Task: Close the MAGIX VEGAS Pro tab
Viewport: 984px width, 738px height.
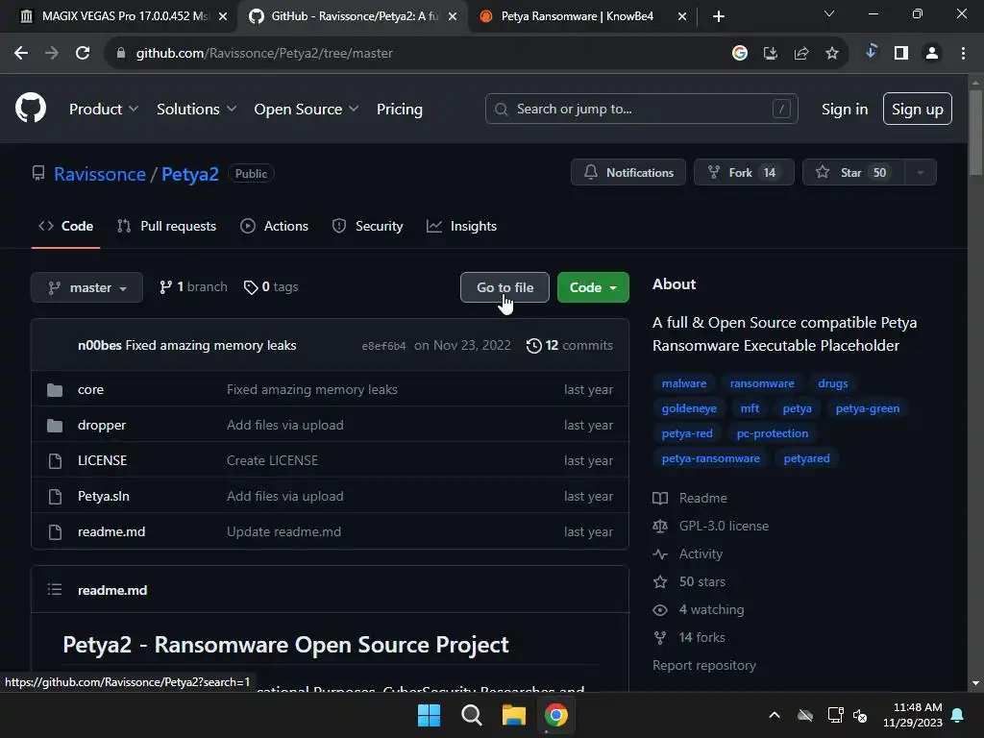Action: pos(223,16)
